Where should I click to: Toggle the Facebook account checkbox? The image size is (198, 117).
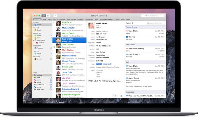tap(35, 48)
